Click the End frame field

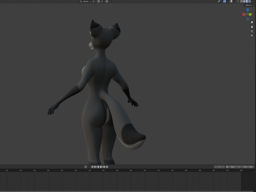pos(247,167)
